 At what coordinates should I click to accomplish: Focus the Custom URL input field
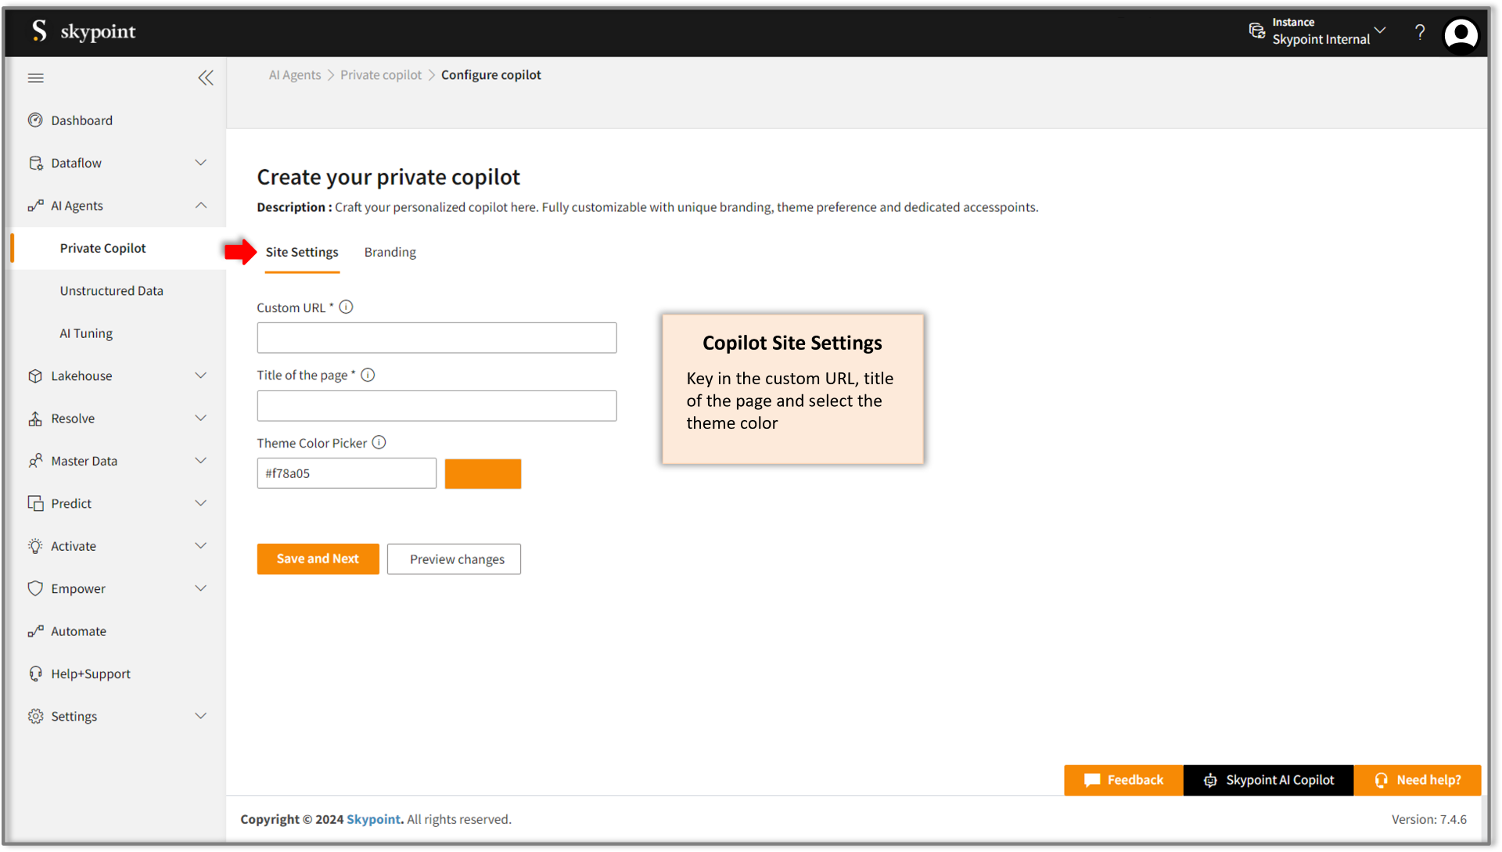tap(437, 338)
